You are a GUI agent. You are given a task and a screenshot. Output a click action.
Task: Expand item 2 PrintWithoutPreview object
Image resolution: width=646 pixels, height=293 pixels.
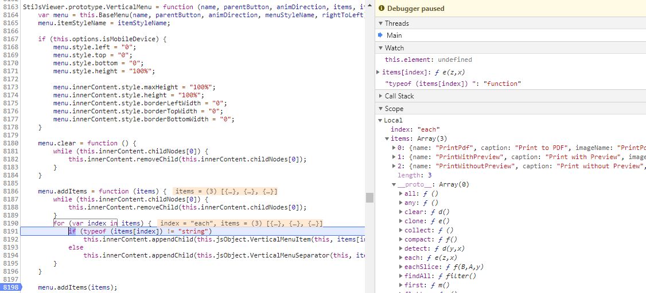(x=394, y=166)
